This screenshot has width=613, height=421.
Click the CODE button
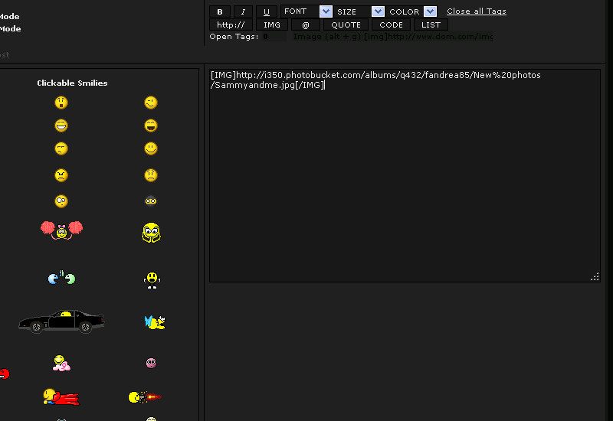(x=391, y=24)
